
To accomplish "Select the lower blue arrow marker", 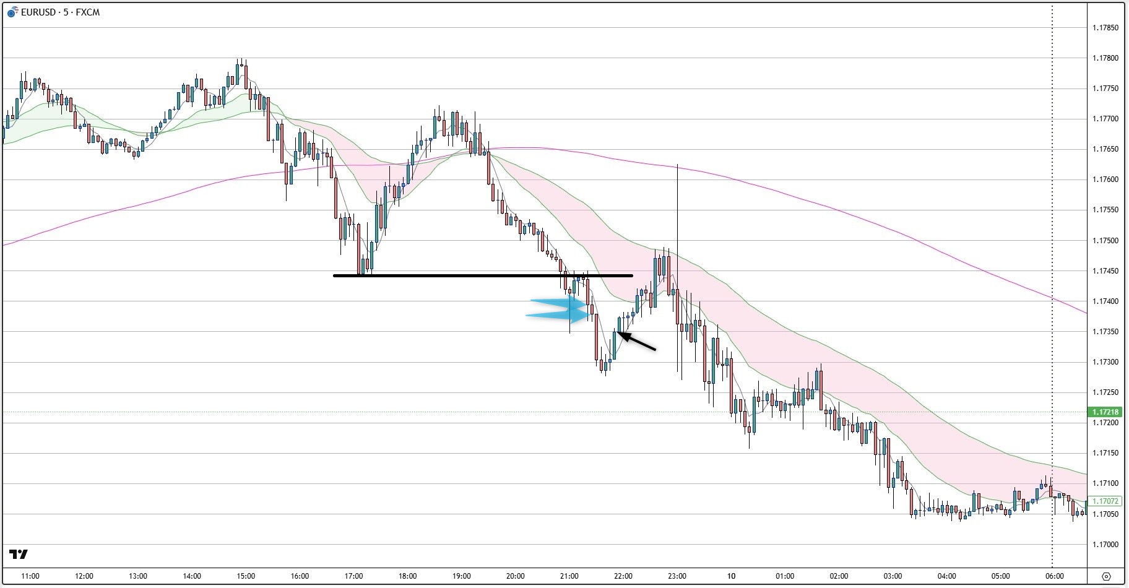I will tap(557, 316).
